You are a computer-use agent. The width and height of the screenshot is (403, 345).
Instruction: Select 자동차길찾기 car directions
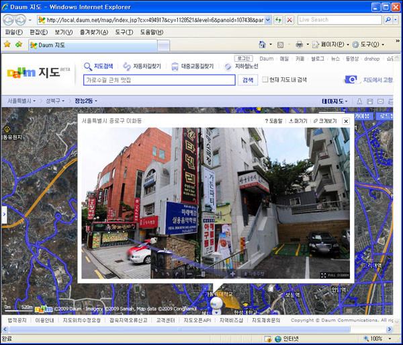tap(142, 67)
